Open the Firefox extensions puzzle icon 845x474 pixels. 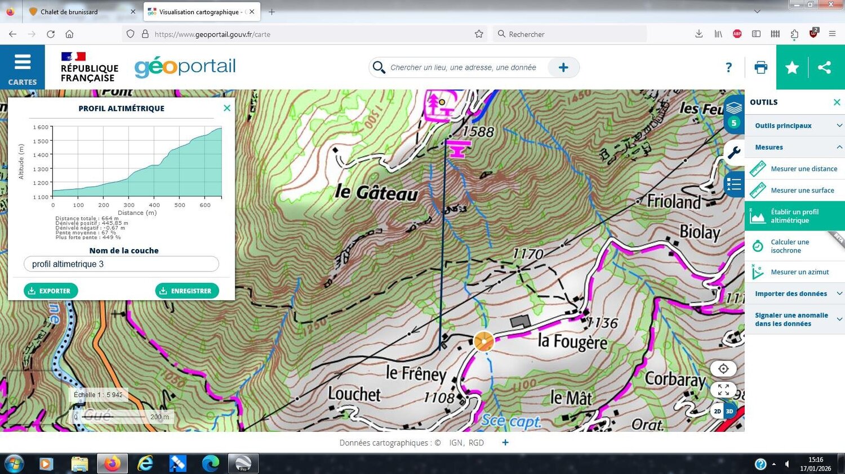coord(794,34)
